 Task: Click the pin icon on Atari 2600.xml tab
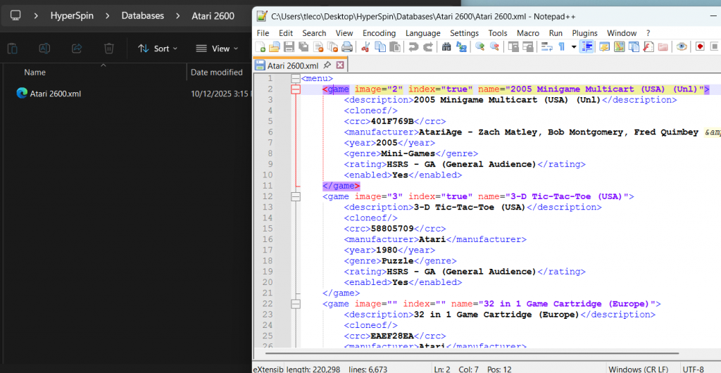click(327, 65)
